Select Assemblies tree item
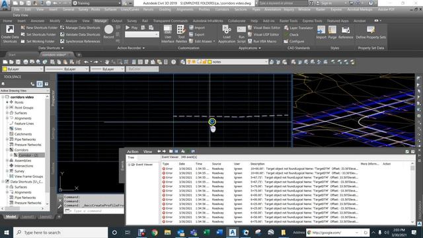Viewport: 423px width, 238px height. tap(22, 161)
